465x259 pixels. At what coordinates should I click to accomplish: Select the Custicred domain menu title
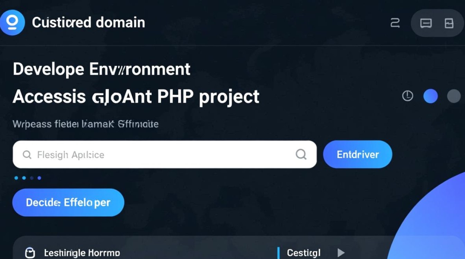(88, 22)
